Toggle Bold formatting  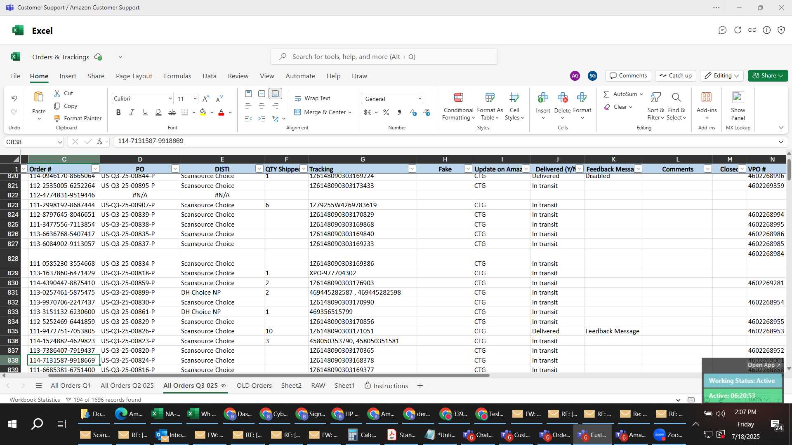click(118, 112)
